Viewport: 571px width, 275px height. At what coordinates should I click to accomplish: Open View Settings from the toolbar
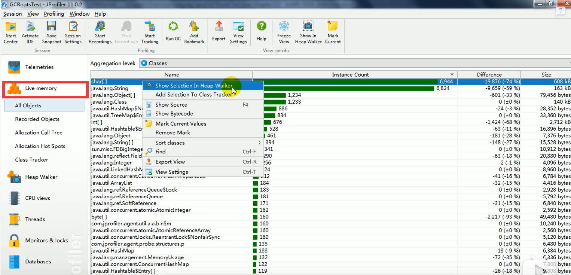click(238, 32)
